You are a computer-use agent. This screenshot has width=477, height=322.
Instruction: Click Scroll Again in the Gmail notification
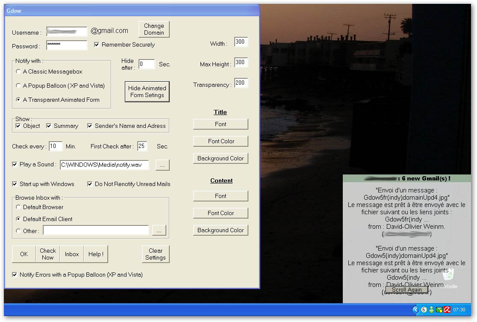(407, 290)
